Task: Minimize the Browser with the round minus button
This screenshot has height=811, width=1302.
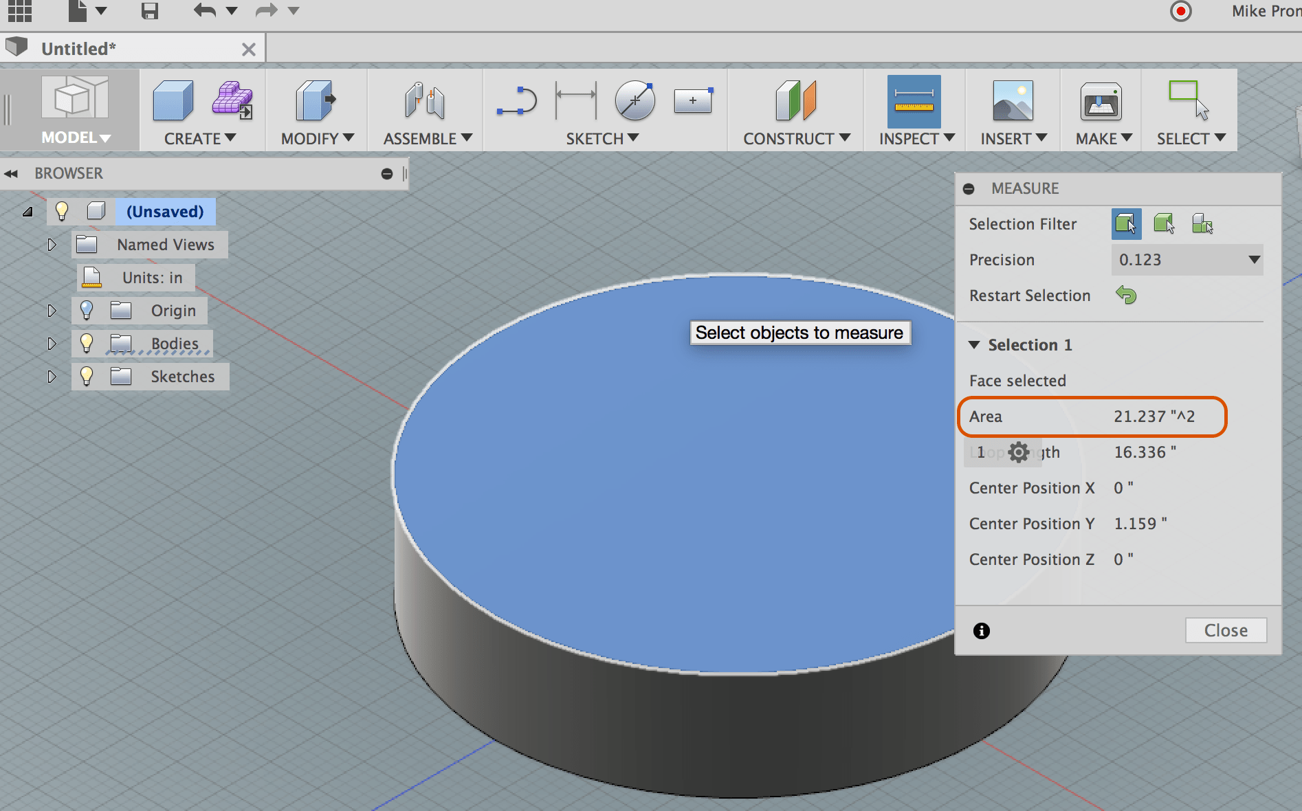Action: (387, 174)
